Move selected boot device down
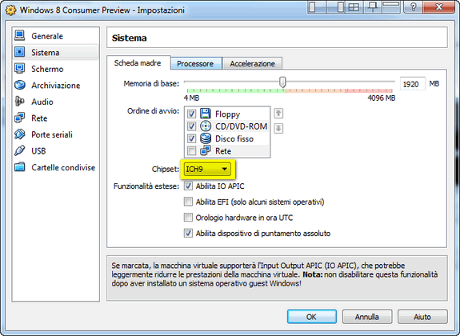This screenshot has height=336, width=460. (278, 128)
